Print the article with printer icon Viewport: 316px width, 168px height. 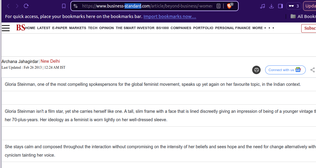coord(256,70)
